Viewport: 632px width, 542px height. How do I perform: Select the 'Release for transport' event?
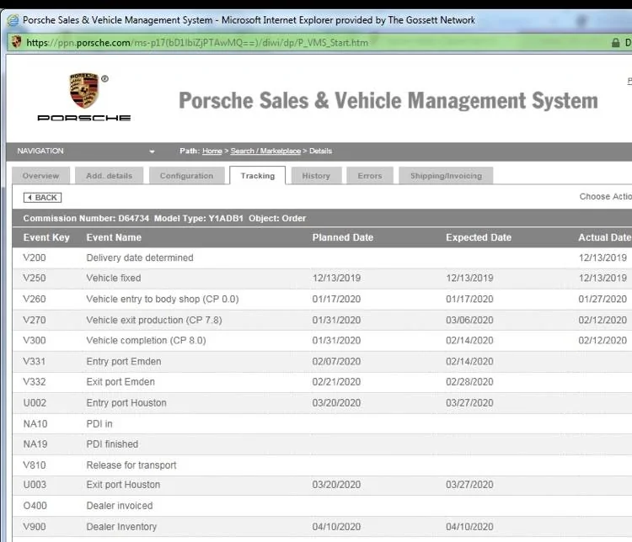point(131,465)
